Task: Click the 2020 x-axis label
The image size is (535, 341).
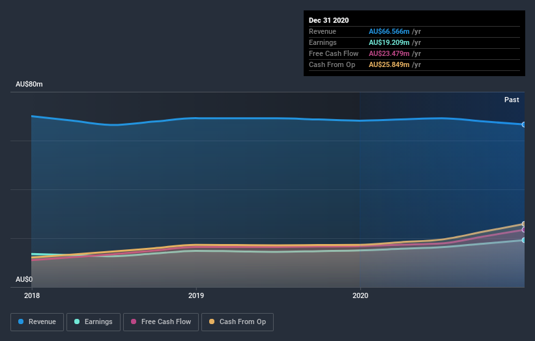Action: [x=360, y=295]
